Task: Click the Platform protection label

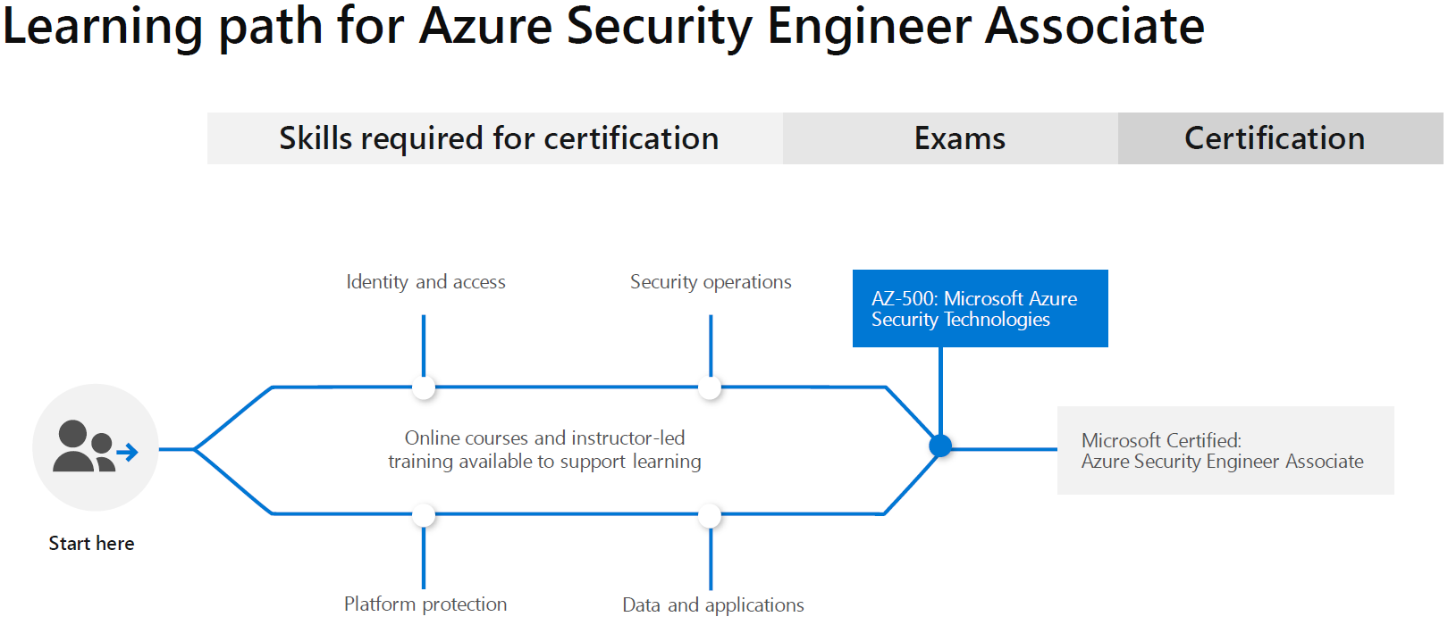Action: click(x=425, y=604)
